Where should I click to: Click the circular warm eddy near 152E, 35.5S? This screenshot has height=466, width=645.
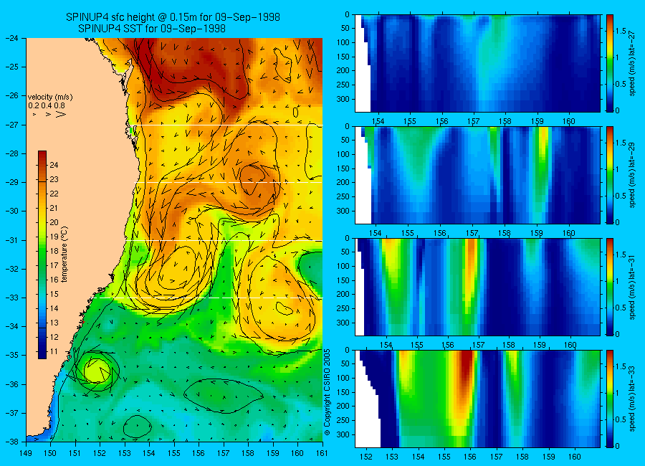tap(97, 370)
